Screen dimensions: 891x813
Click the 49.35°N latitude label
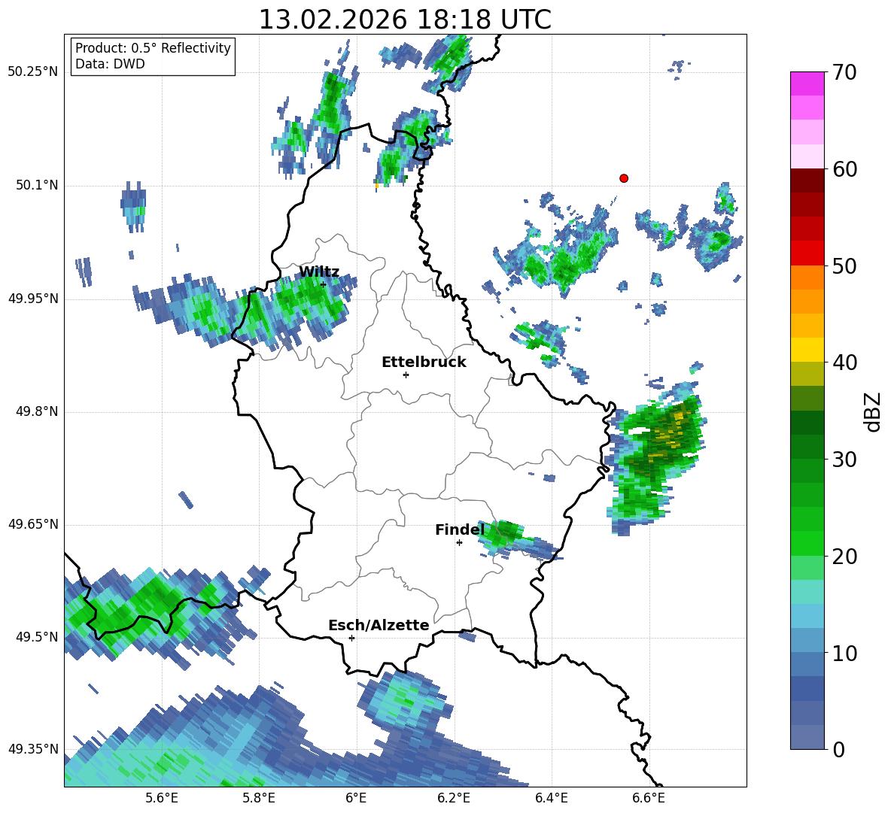pyautogui.click(x=33, y=749)
